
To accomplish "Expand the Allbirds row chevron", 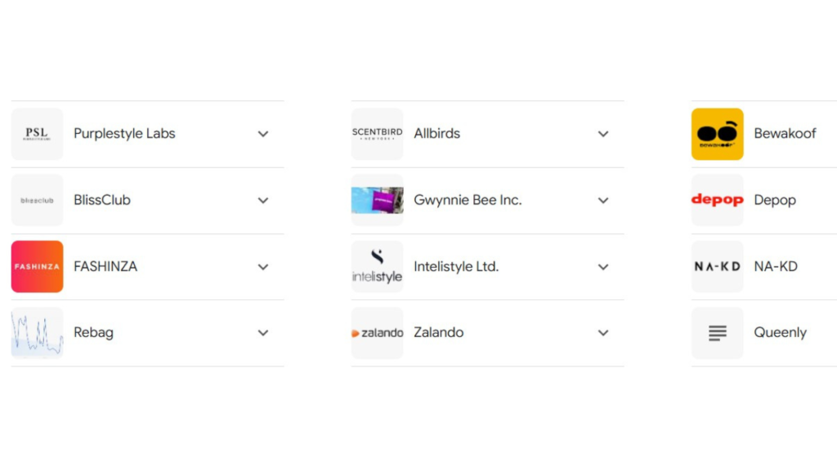I will (x=603, y=134).
